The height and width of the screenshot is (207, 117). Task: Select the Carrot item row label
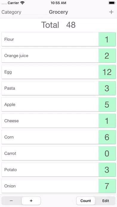[10, 153]
